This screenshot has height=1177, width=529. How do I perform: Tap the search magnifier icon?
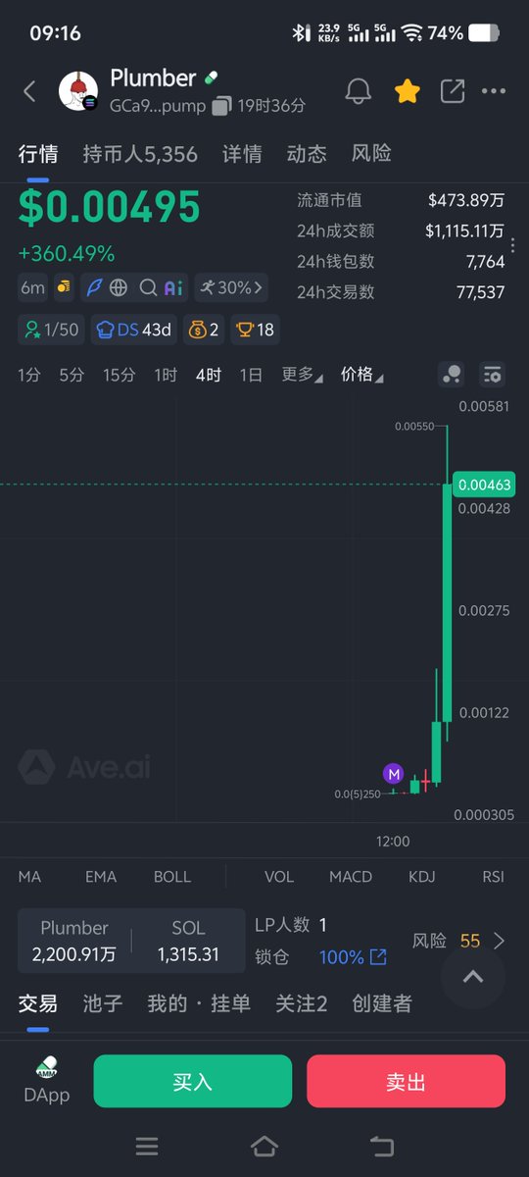click(x=148, y=287)
